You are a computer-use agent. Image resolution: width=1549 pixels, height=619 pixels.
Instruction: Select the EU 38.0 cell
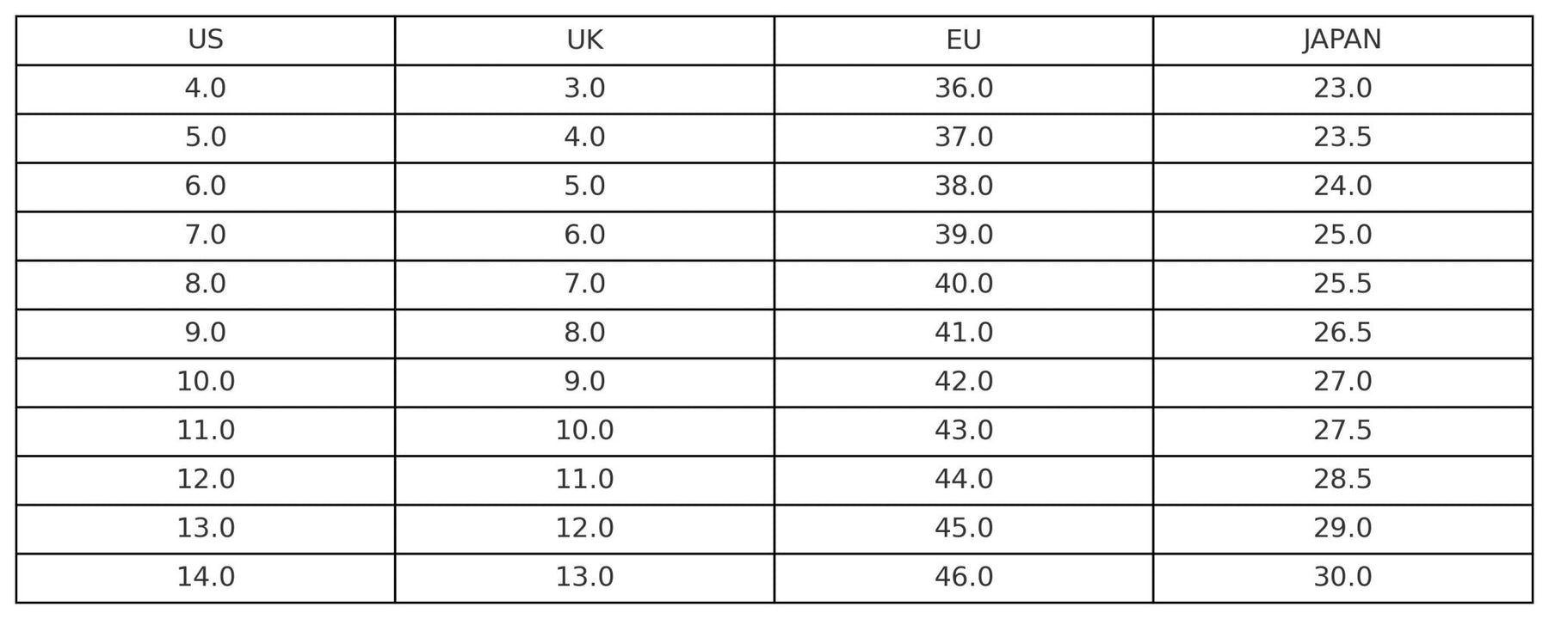click(x=964, y=187)
